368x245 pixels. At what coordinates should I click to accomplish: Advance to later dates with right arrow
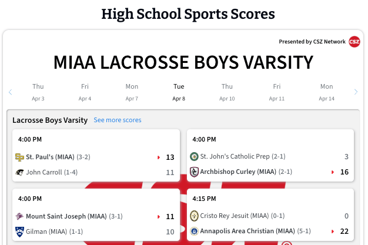pyautogui.click(x=356, y=92)
